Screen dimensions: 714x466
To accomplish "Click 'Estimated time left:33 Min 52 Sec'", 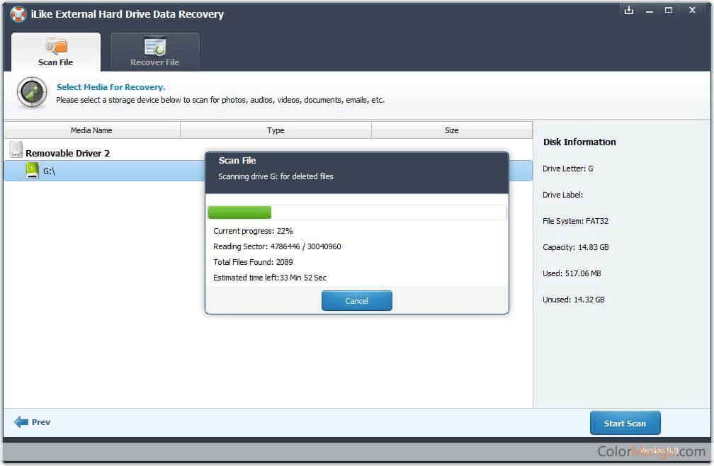I will [x=270, y=277].
